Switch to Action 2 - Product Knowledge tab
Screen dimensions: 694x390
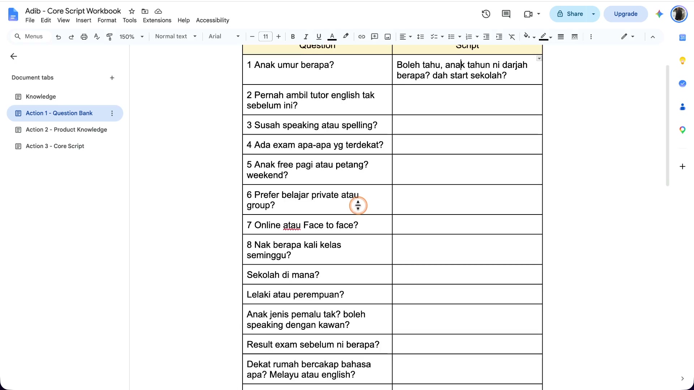click(x=65, y=130)
